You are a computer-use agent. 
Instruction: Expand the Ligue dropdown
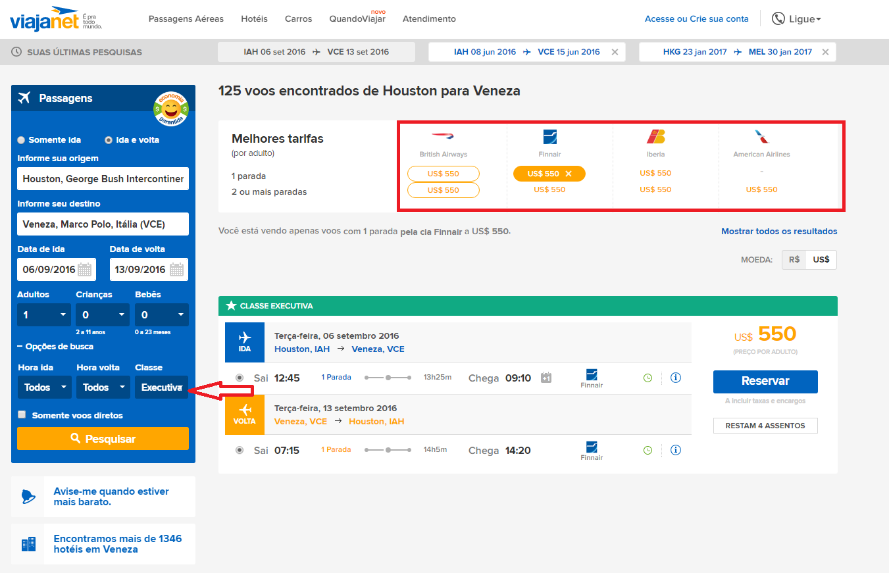(805, 19)
